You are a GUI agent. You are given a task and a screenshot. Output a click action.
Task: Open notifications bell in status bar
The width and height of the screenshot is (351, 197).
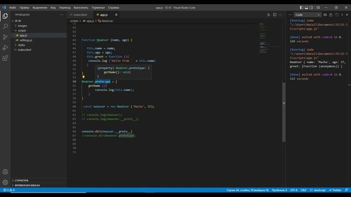347,190
